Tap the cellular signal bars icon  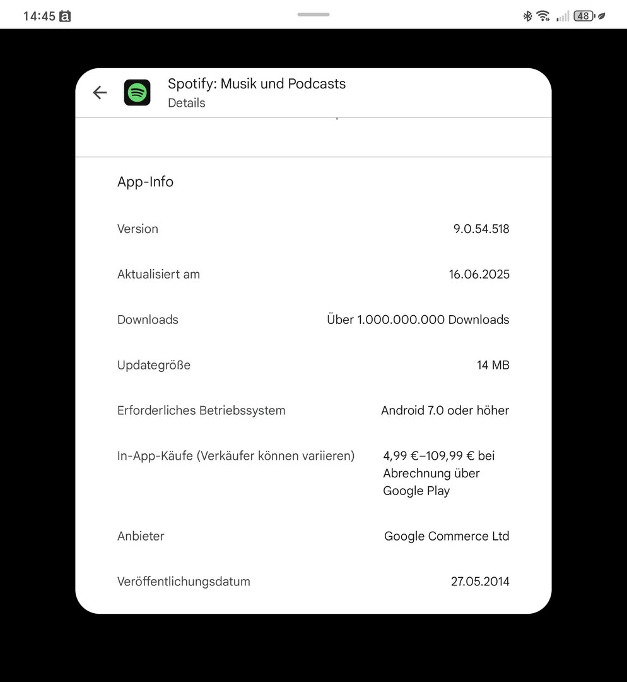click(x=563, y=16)
